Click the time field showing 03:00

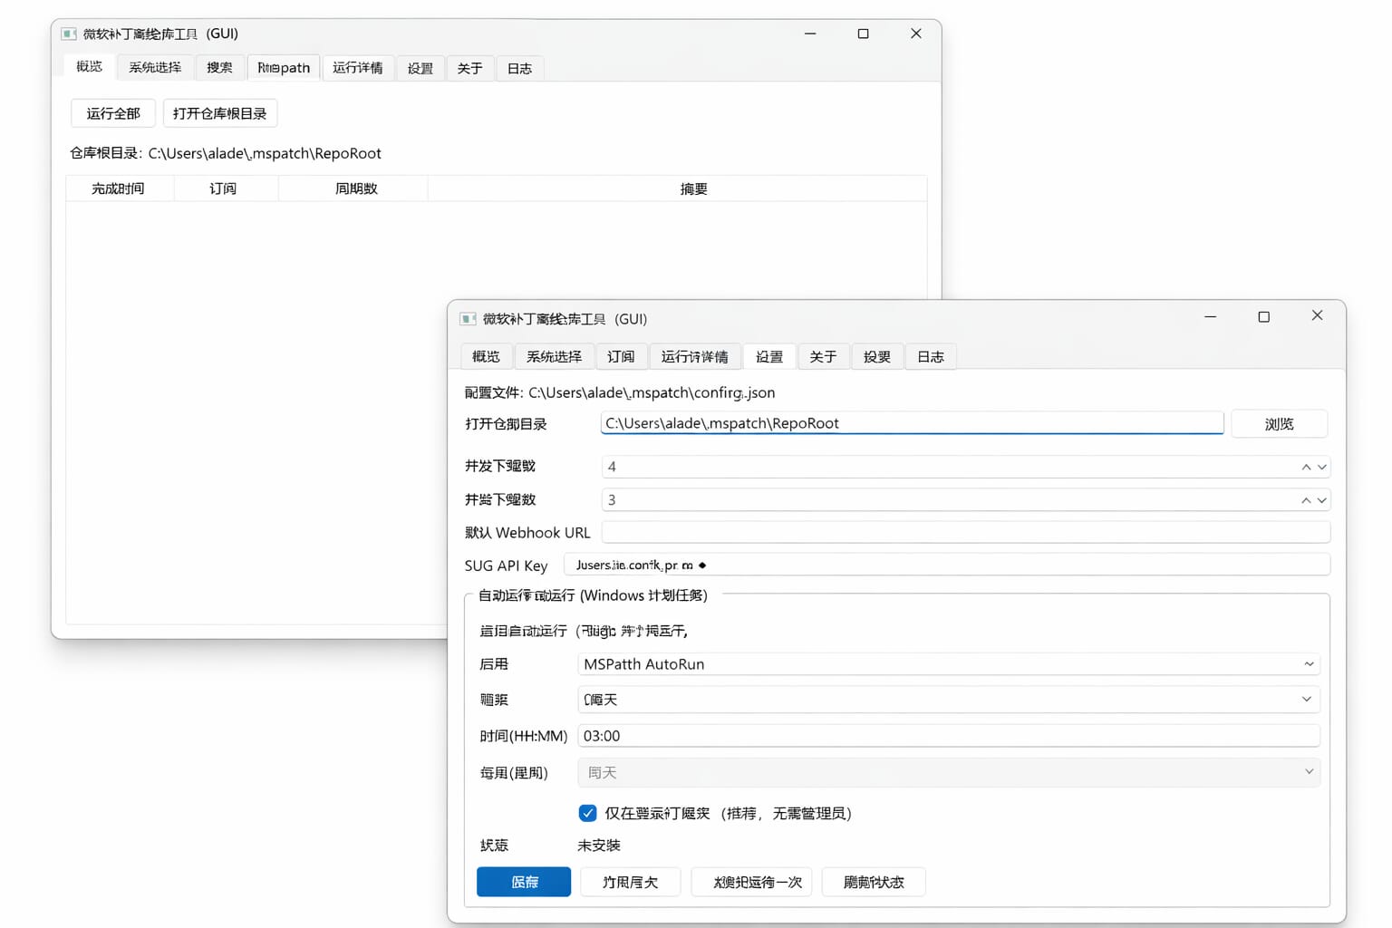point(948,736)
